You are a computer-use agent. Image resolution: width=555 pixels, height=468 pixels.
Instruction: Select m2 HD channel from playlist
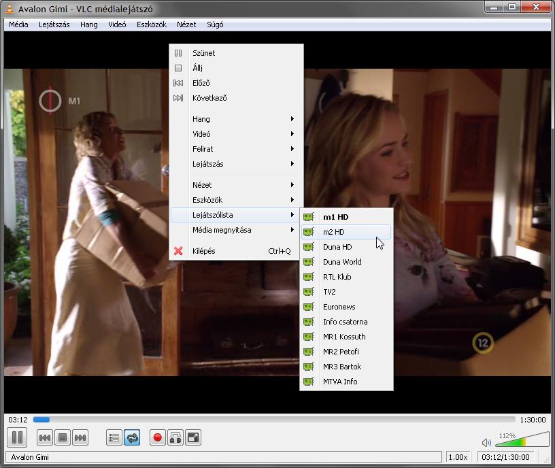[x=346, y=232]
